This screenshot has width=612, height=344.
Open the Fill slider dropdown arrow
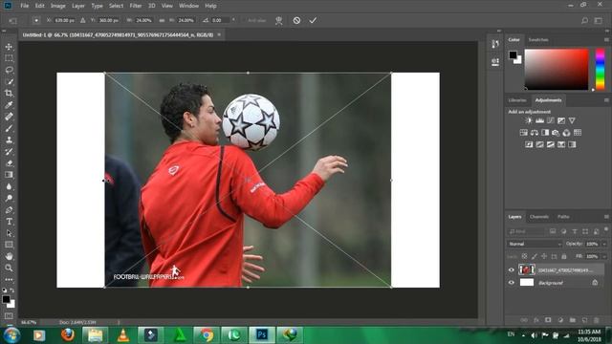pyautogui.click(x=604, y=256)
